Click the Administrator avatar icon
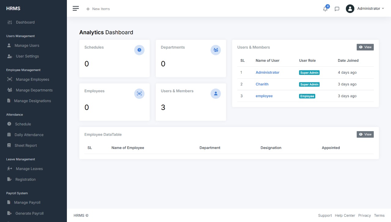Viewport: 391px width, 222px height. [350, 9]
